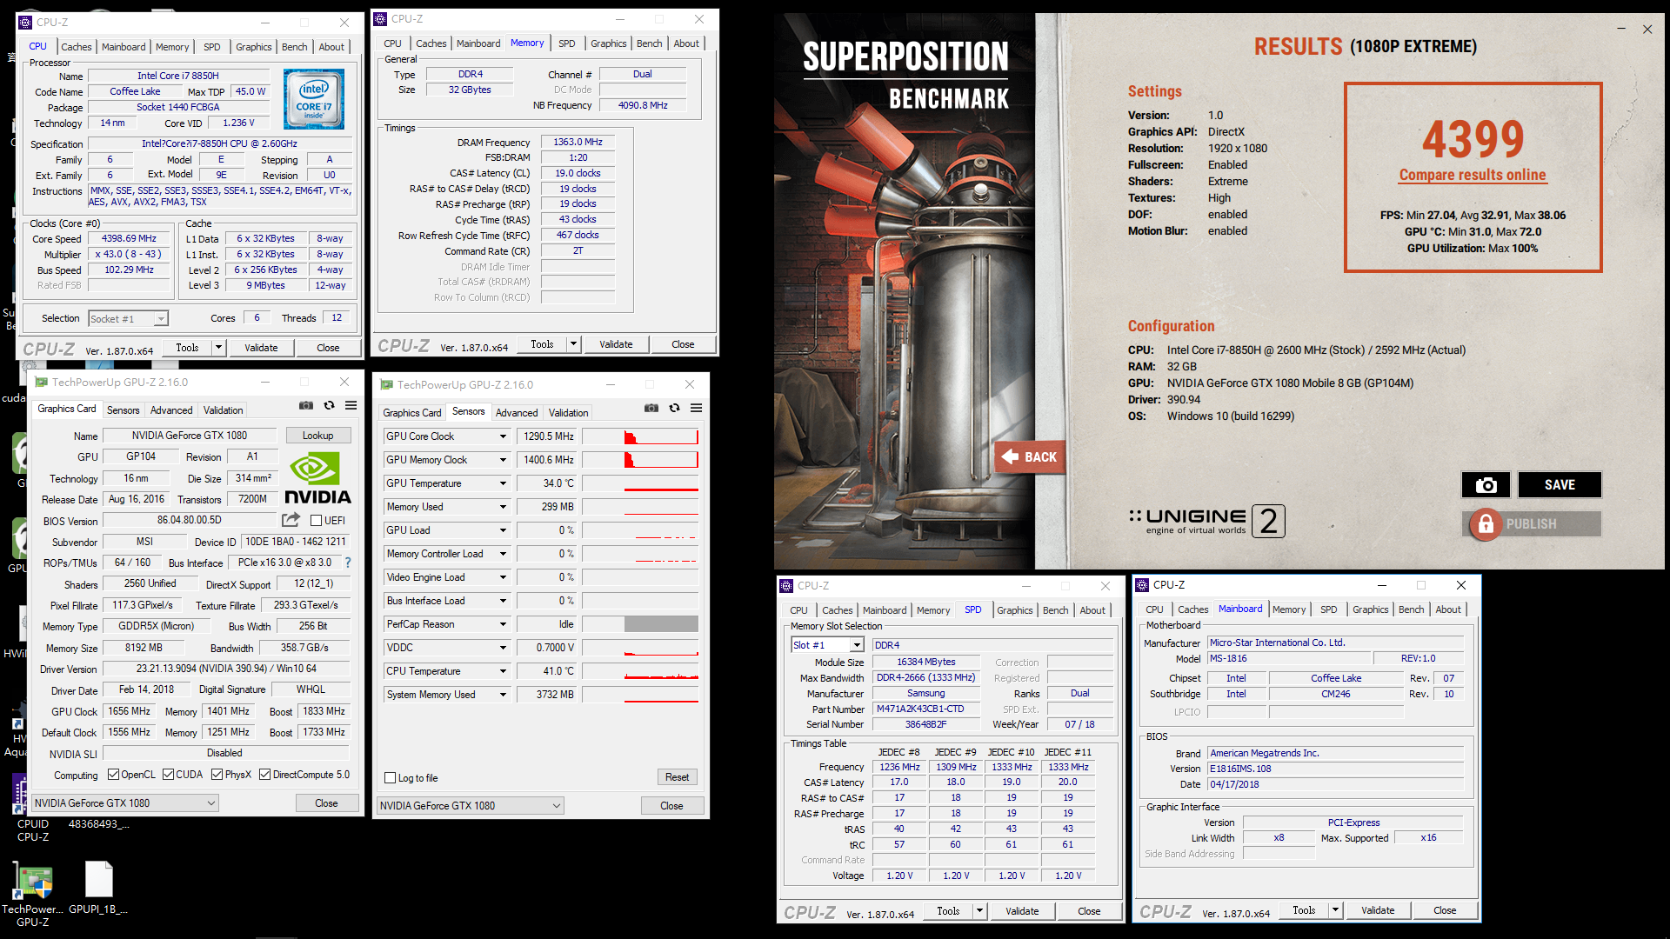
Task: Click the Bus Interface question mark icon
Action: point(348,563)
